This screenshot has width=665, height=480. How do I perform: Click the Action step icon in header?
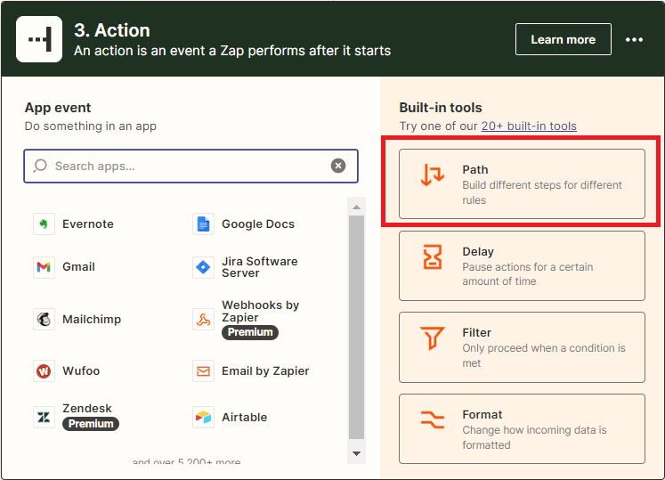click(x=39, y=39)
